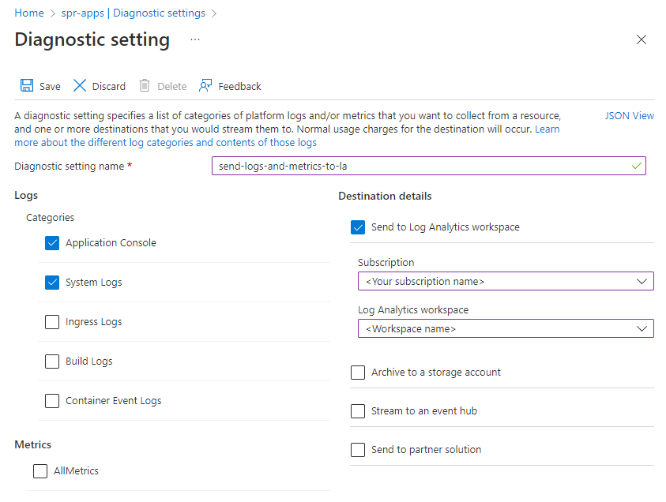Expand the Log Analytics workspace dropdown
Screen dimensions: 666x502
click(x=506, y=328)
